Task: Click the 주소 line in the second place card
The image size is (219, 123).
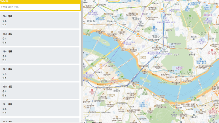Action: (5, 38)
